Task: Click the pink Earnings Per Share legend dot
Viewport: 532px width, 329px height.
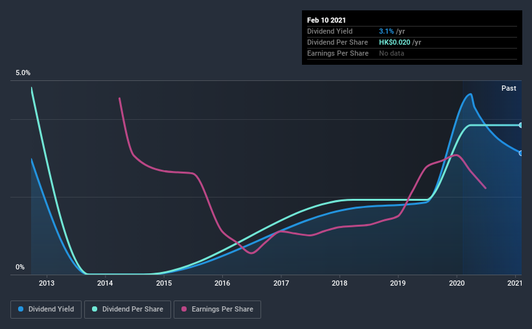Action: pyautogui.click(x=184, y=309)
